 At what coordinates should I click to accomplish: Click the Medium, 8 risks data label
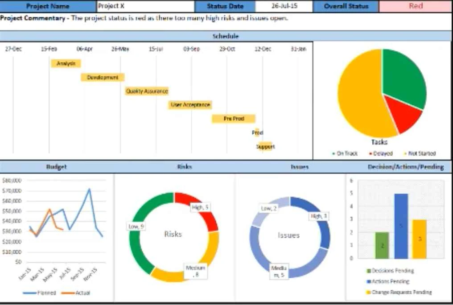click(196, 271)
